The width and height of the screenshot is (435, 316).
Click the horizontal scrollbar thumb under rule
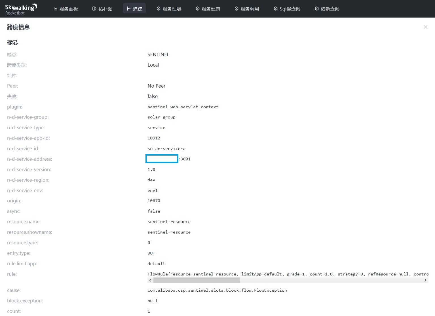click(197, 280)
